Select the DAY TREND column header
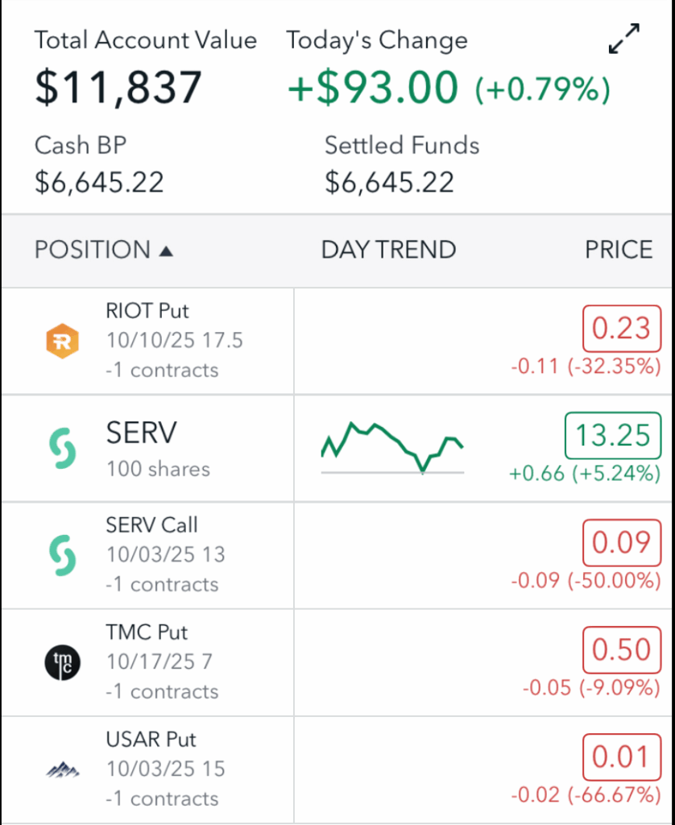This screenshot has height=825, width=675. point(388,250)
